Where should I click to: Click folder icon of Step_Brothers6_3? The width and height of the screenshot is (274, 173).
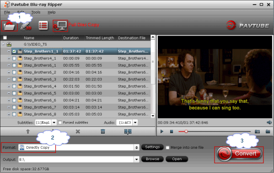pos(20,79)
